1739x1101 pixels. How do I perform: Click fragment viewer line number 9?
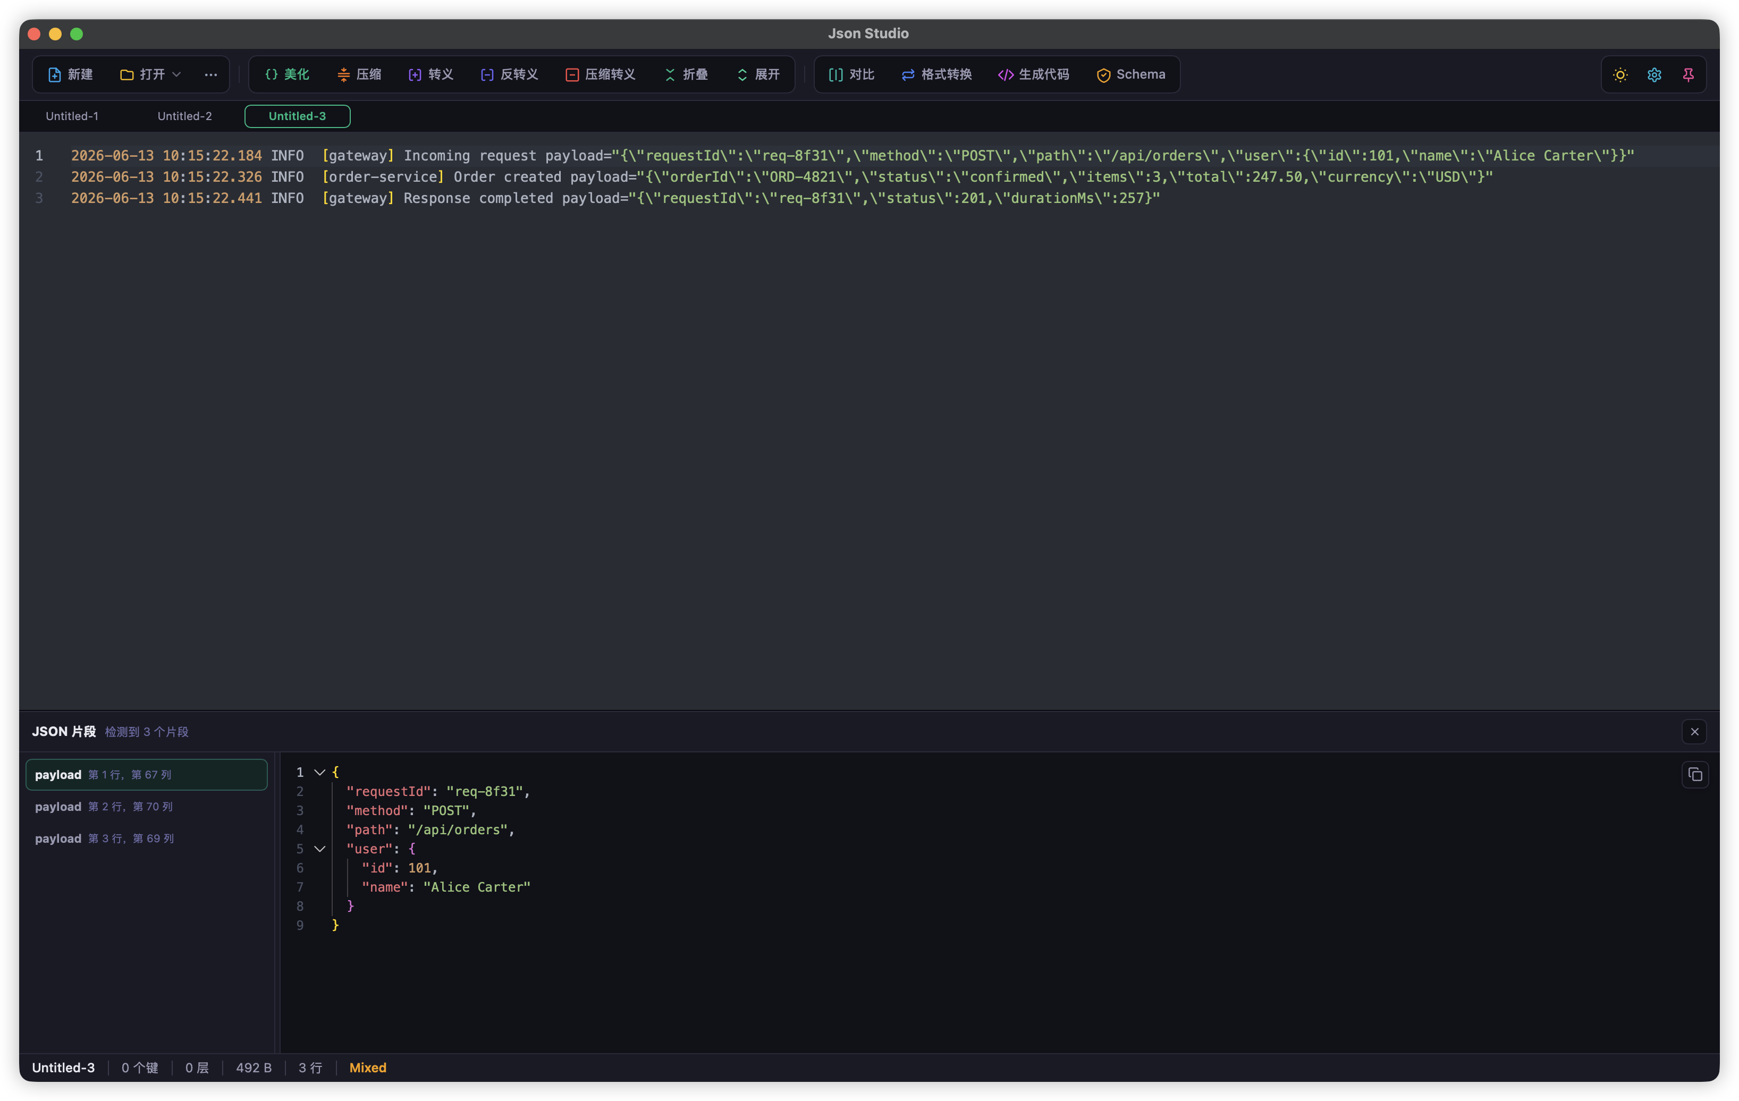click(300, 926)
